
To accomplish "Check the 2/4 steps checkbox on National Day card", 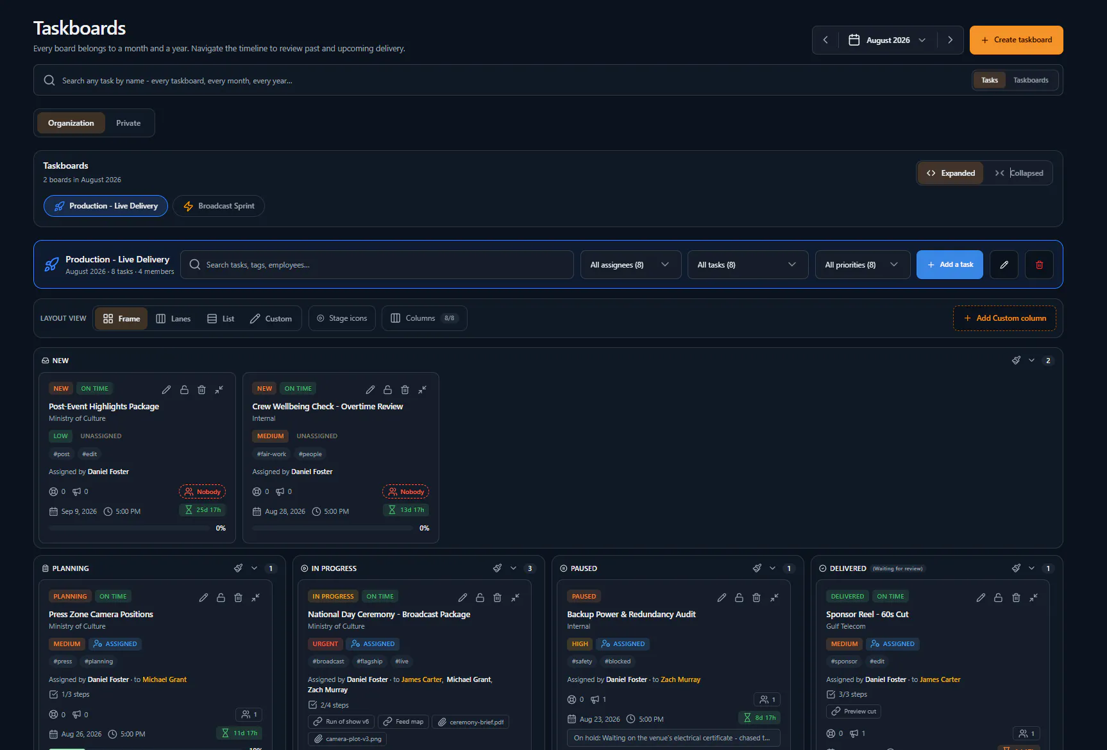I will point(313,705).
